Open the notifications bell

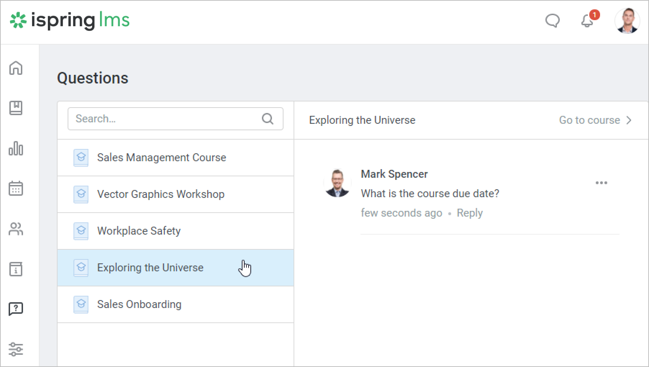(587, 21)
